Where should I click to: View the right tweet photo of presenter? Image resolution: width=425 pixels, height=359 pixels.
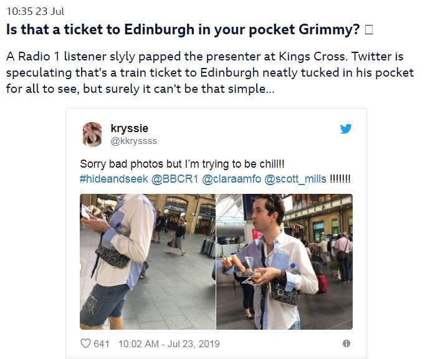click(285, 262)
